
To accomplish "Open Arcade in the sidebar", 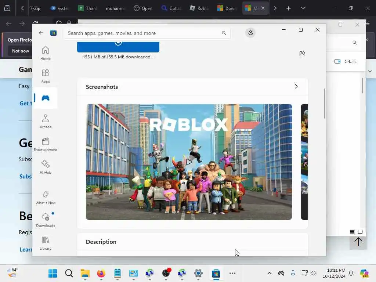I will click(45, 122).
